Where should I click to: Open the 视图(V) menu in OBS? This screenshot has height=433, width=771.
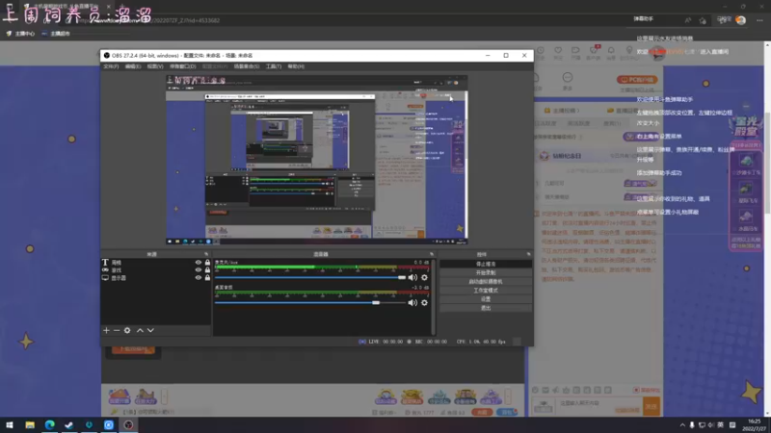(155, 66)
